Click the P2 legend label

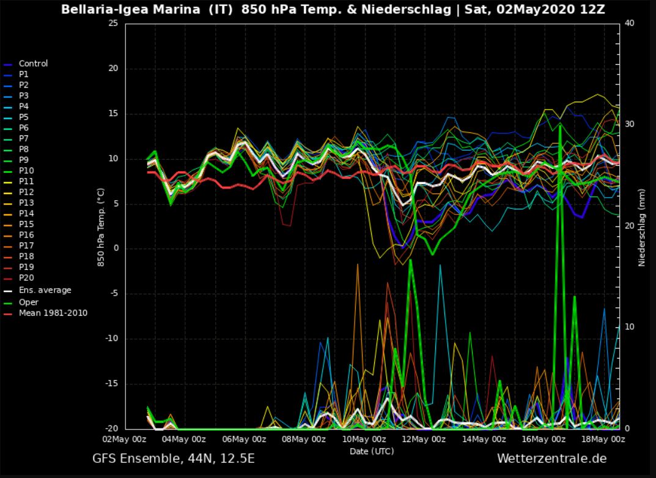(x=23, y=85)
